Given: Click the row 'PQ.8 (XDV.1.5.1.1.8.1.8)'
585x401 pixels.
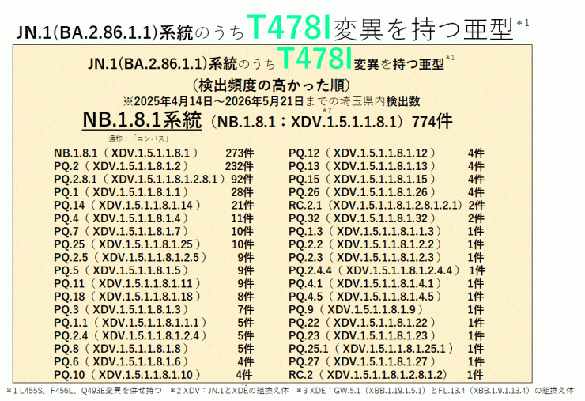Looking at the screenshot, I should [x=153, y=349].
